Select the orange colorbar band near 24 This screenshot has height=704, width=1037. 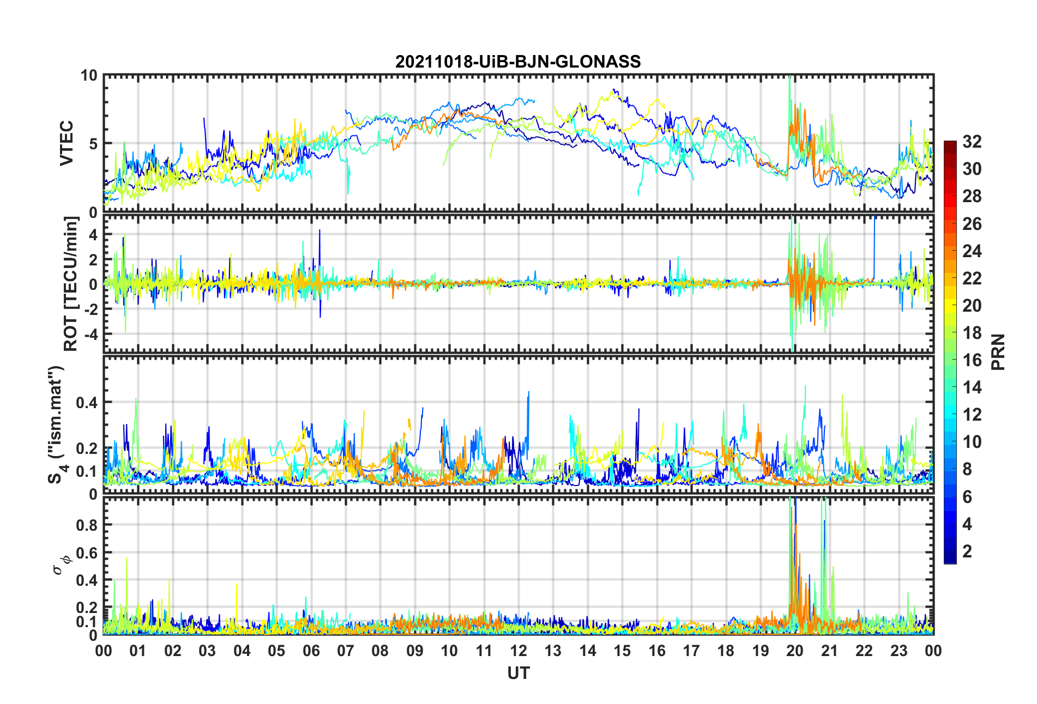[950, 251]
